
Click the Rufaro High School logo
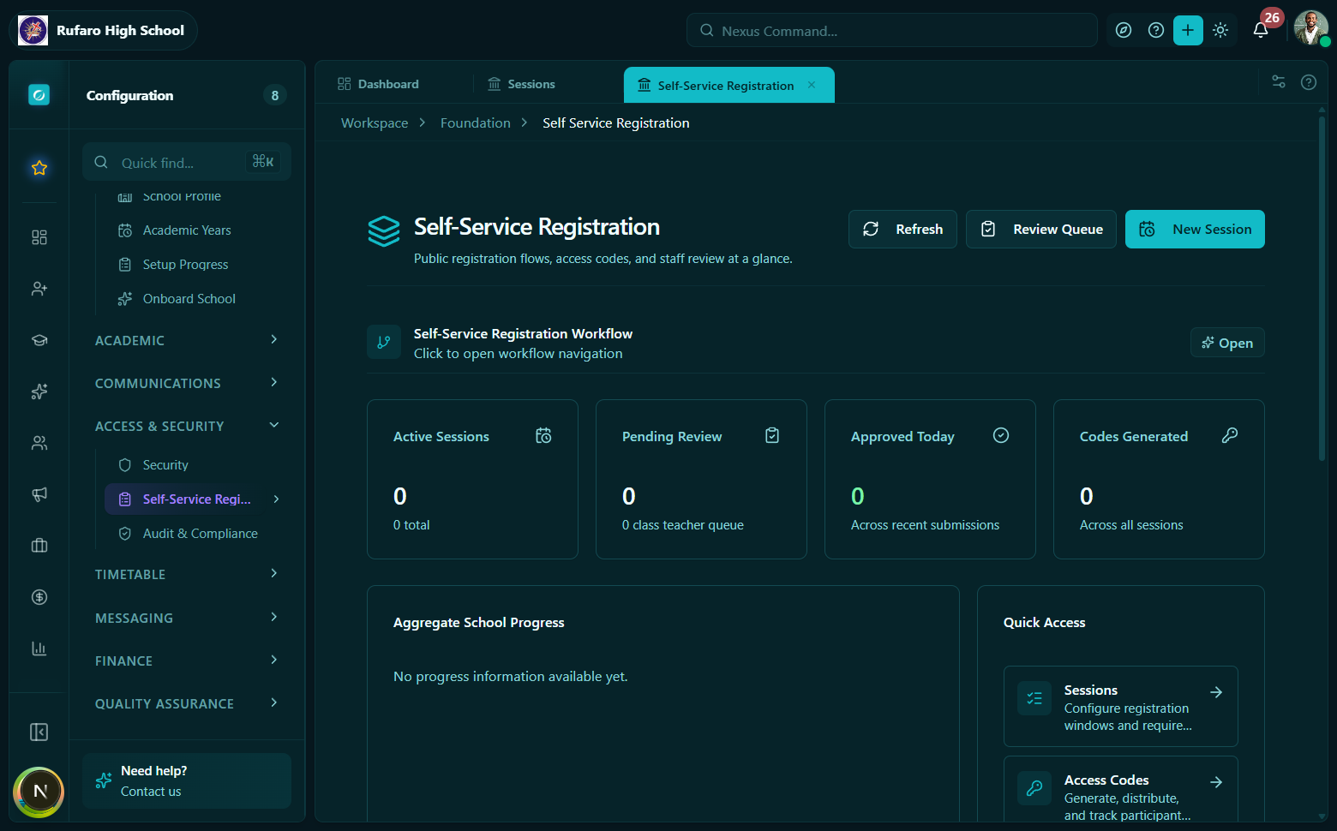coord(33,30)
